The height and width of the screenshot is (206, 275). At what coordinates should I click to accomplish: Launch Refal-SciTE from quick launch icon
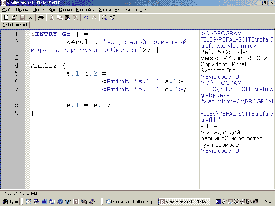(x=76, y=202)
